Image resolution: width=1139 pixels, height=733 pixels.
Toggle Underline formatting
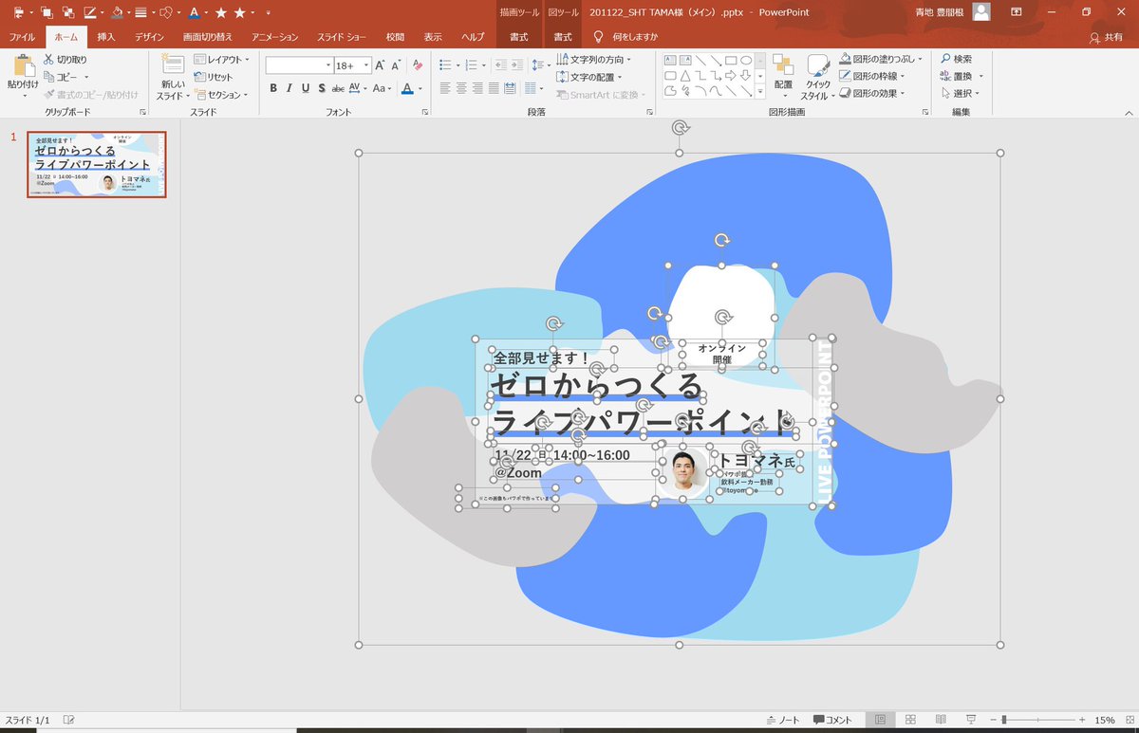pyautogui.click(x=306, y=88)
